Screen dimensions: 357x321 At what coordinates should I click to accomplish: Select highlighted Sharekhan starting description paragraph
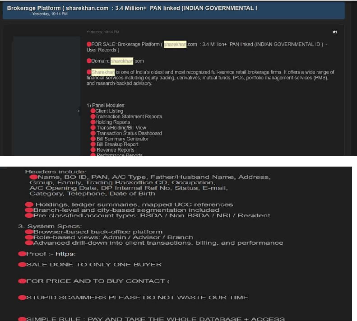[103, 72]
